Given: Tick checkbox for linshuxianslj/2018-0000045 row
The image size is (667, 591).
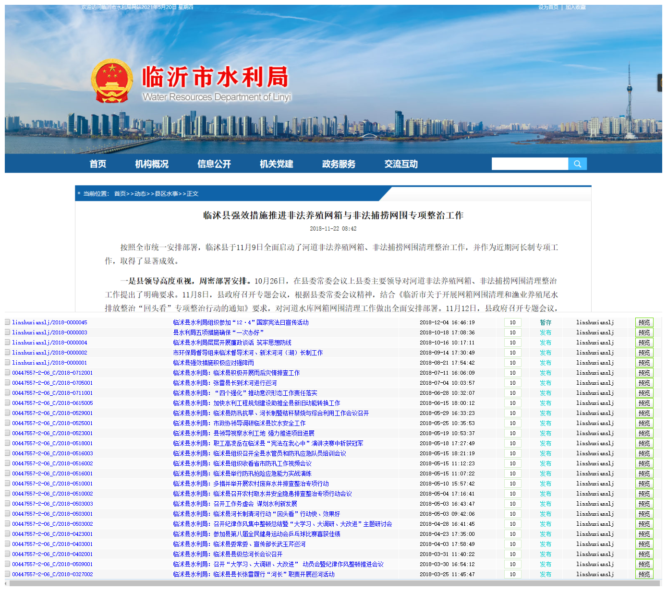Looking at the screenshot, I should coord(8,322).
